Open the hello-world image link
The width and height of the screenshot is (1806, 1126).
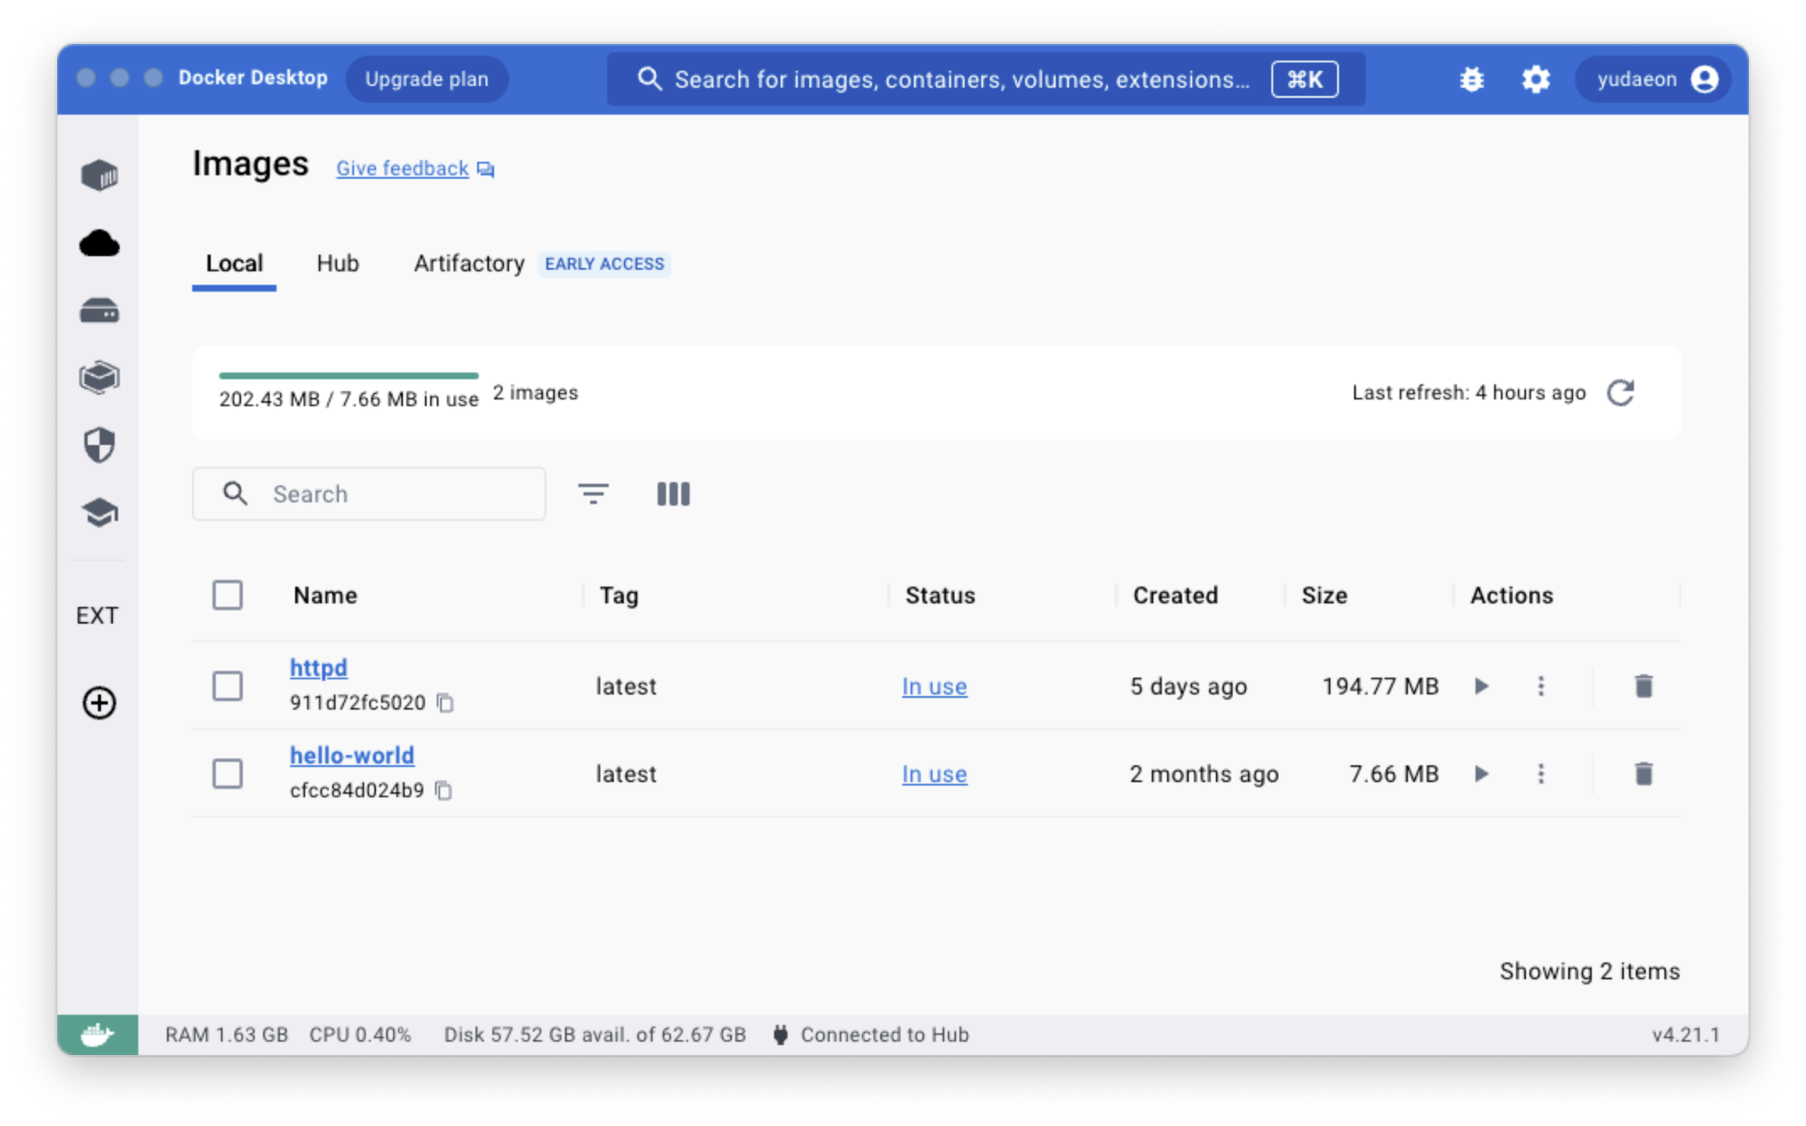(352, 755)
